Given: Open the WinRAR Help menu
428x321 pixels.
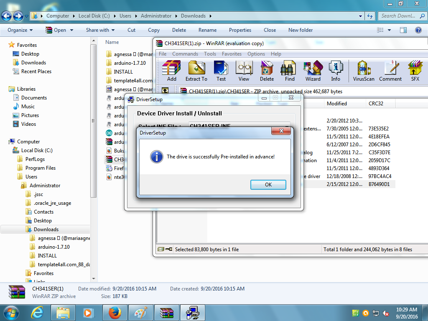Looking at the screenshot, I should click(x=276, y=54).
